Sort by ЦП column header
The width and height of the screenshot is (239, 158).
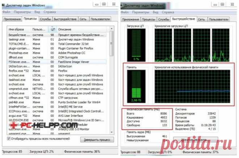[53, 29]
